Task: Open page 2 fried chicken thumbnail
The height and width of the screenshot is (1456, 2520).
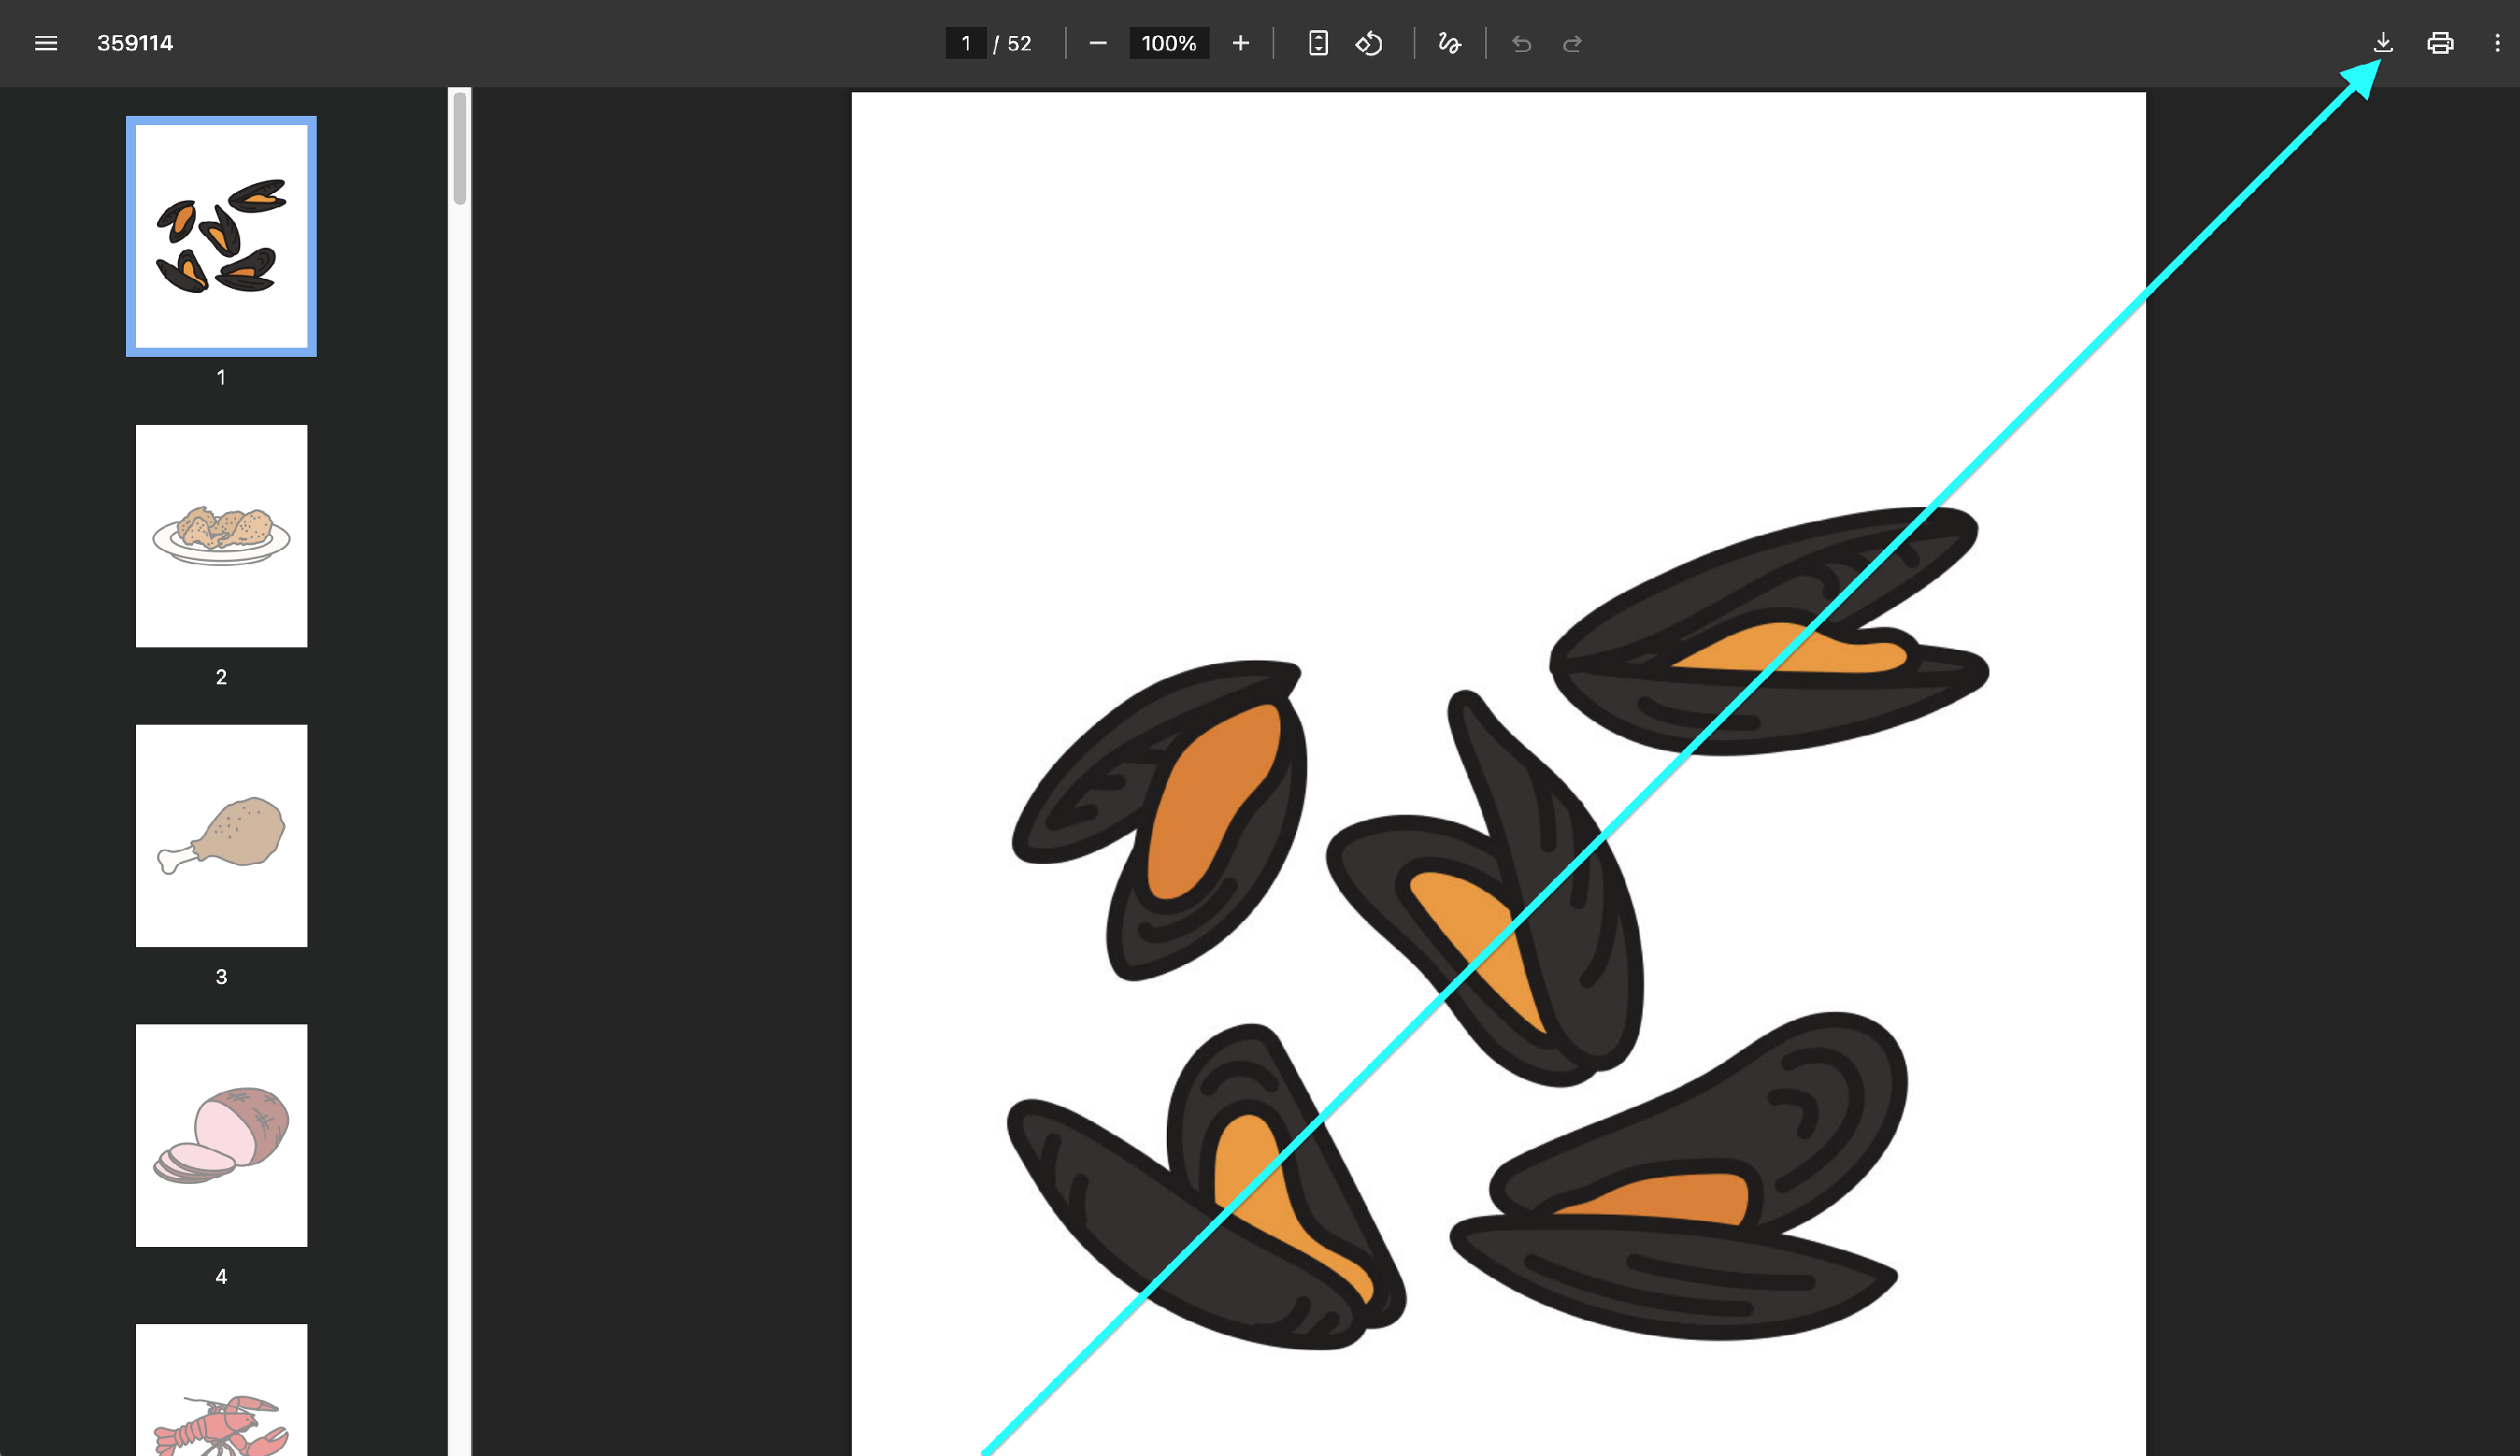Action: tap(221, 536)
